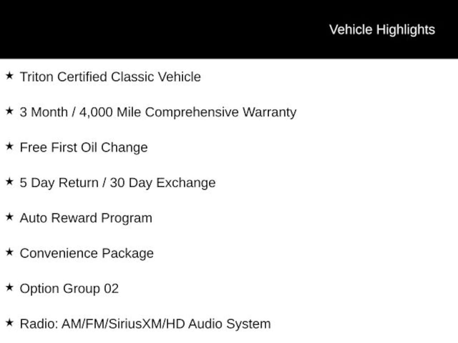Select the star bullet before Free First Oil Change
The image size is (458, 343).
pos(9,146)
